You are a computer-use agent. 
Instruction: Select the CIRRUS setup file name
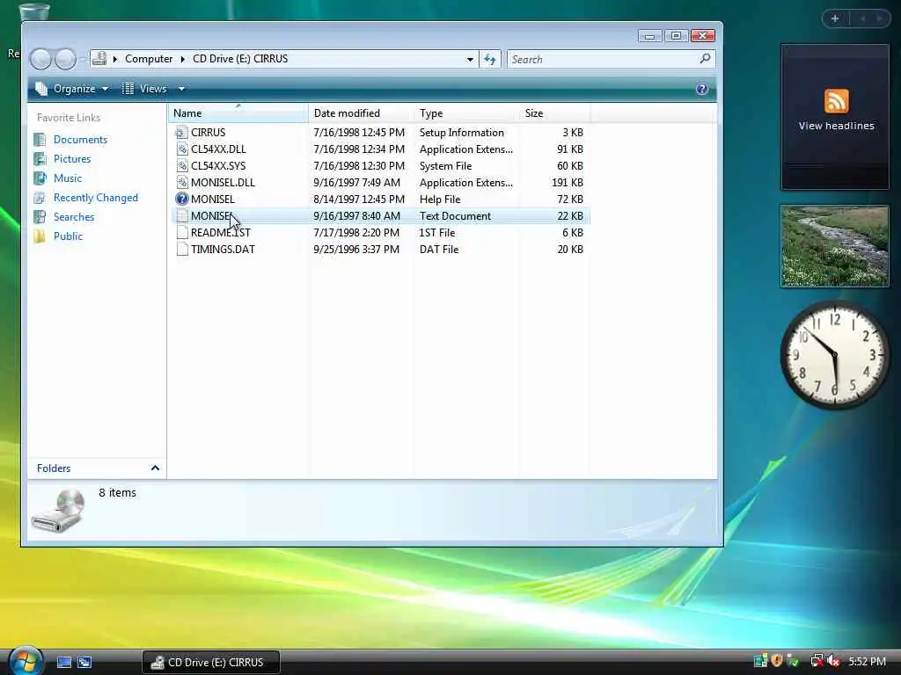point(208,133)
